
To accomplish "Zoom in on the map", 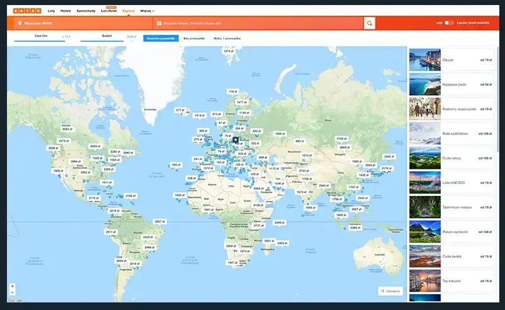I will (x=12, y=287).
